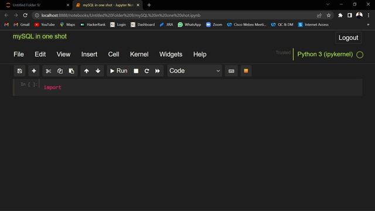Viewport: 375px width, 211px height.
Task: Open the Kernel menu
Action: pyautogui.click(x=139, y=55)
